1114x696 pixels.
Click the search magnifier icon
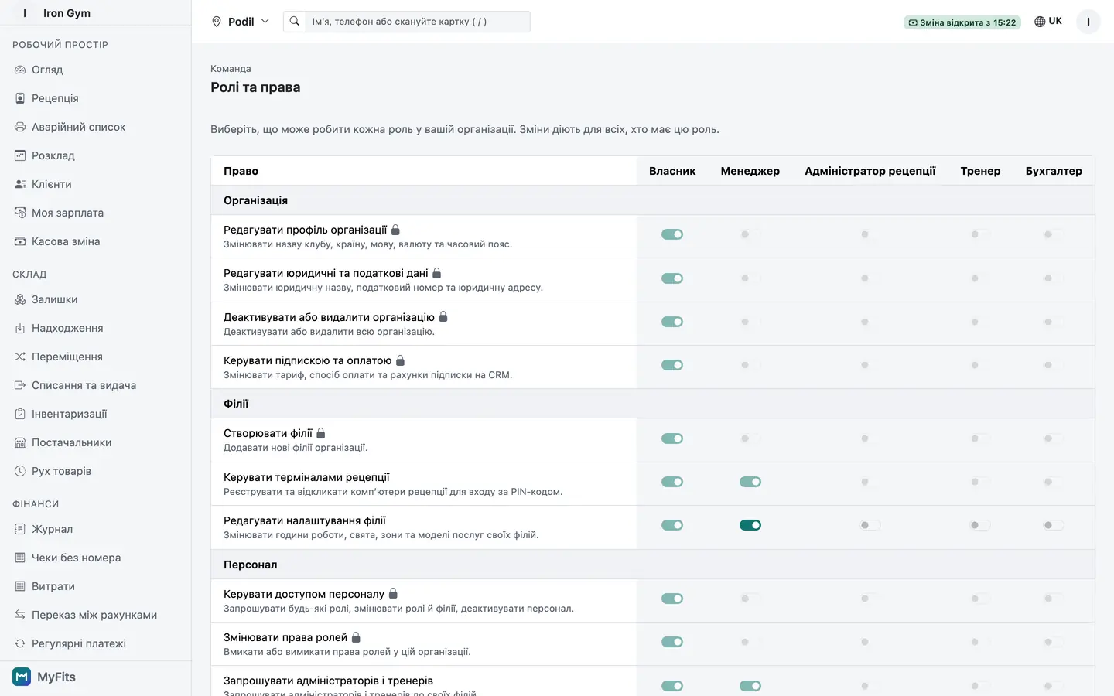coord(295,22)
